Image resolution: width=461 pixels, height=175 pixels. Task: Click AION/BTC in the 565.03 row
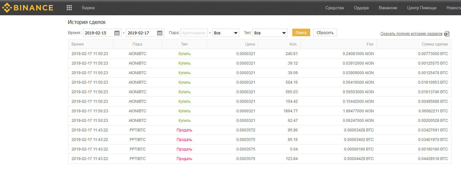tap(137, 92)
